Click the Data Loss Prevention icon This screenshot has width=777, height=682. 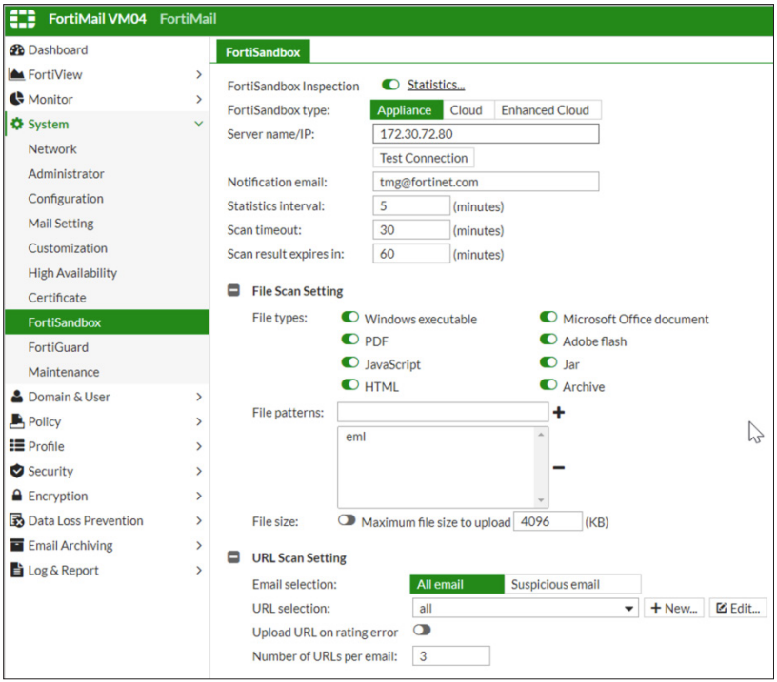click(x=17, y=520)
